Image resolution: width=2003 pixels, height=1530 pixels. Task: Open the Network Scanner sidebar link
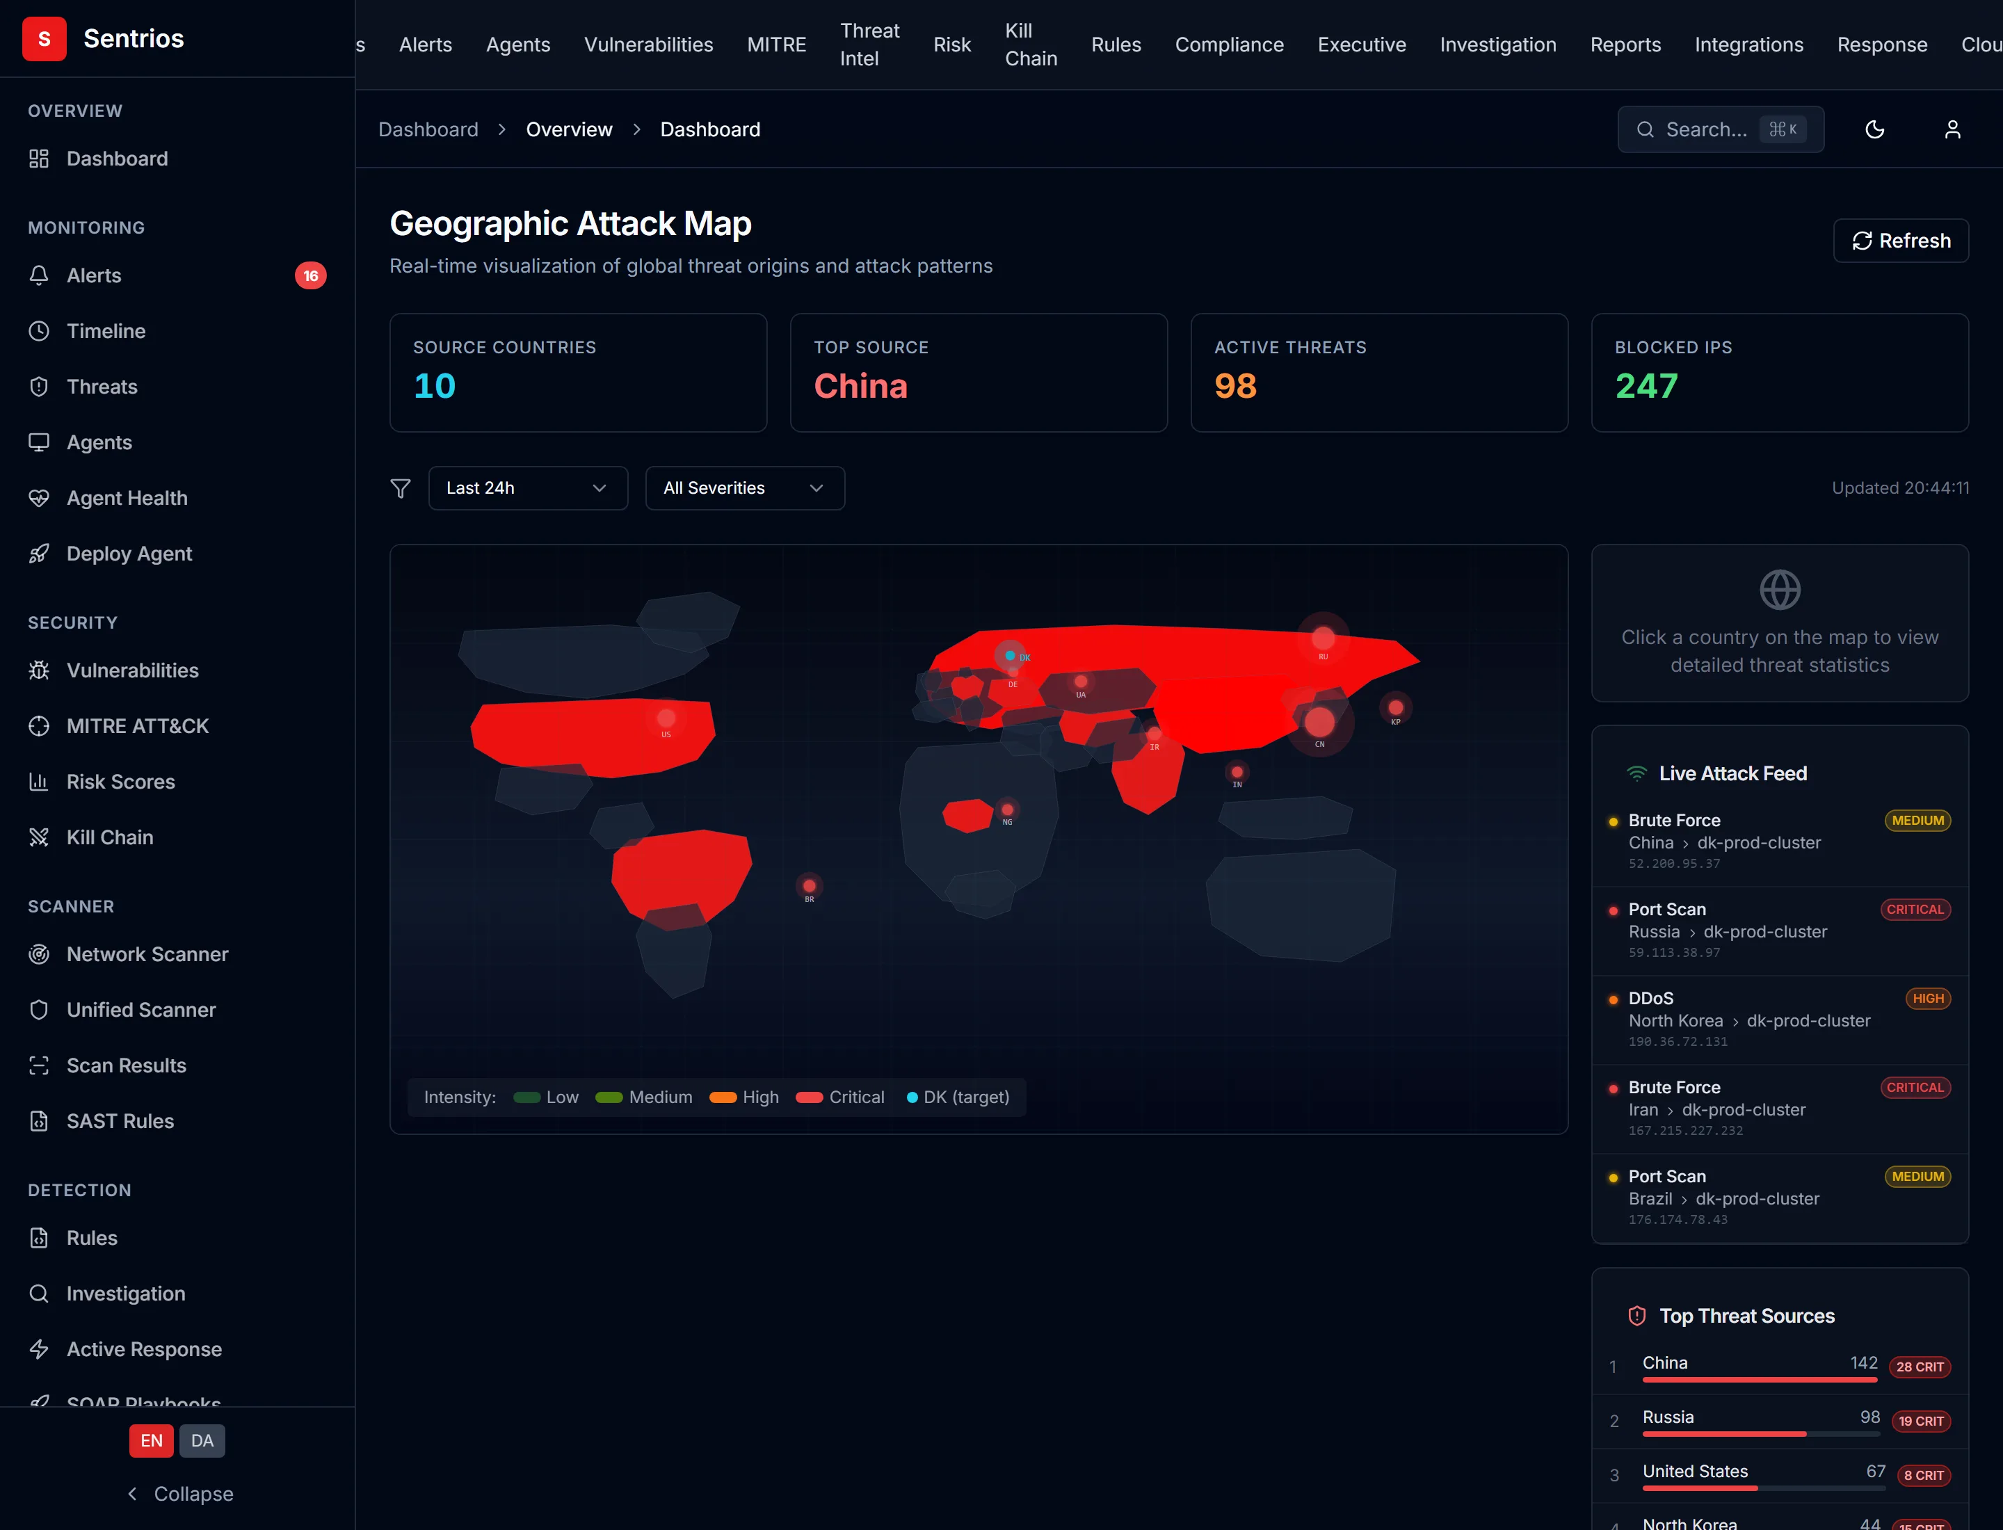177,953
